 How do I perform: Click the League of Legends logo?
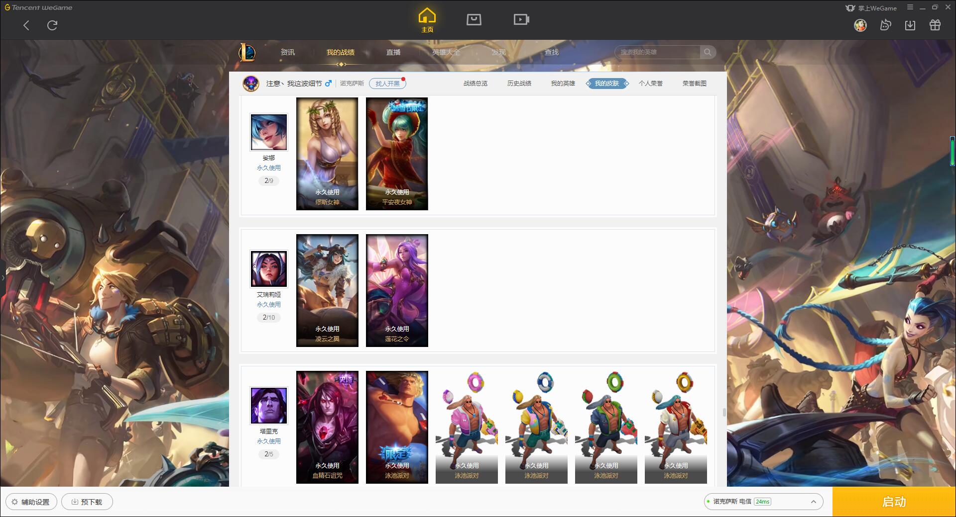pyautogui.click(x=247, y=52)
